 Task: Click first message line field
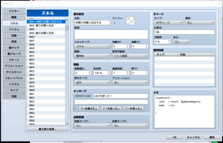point(121,96)
